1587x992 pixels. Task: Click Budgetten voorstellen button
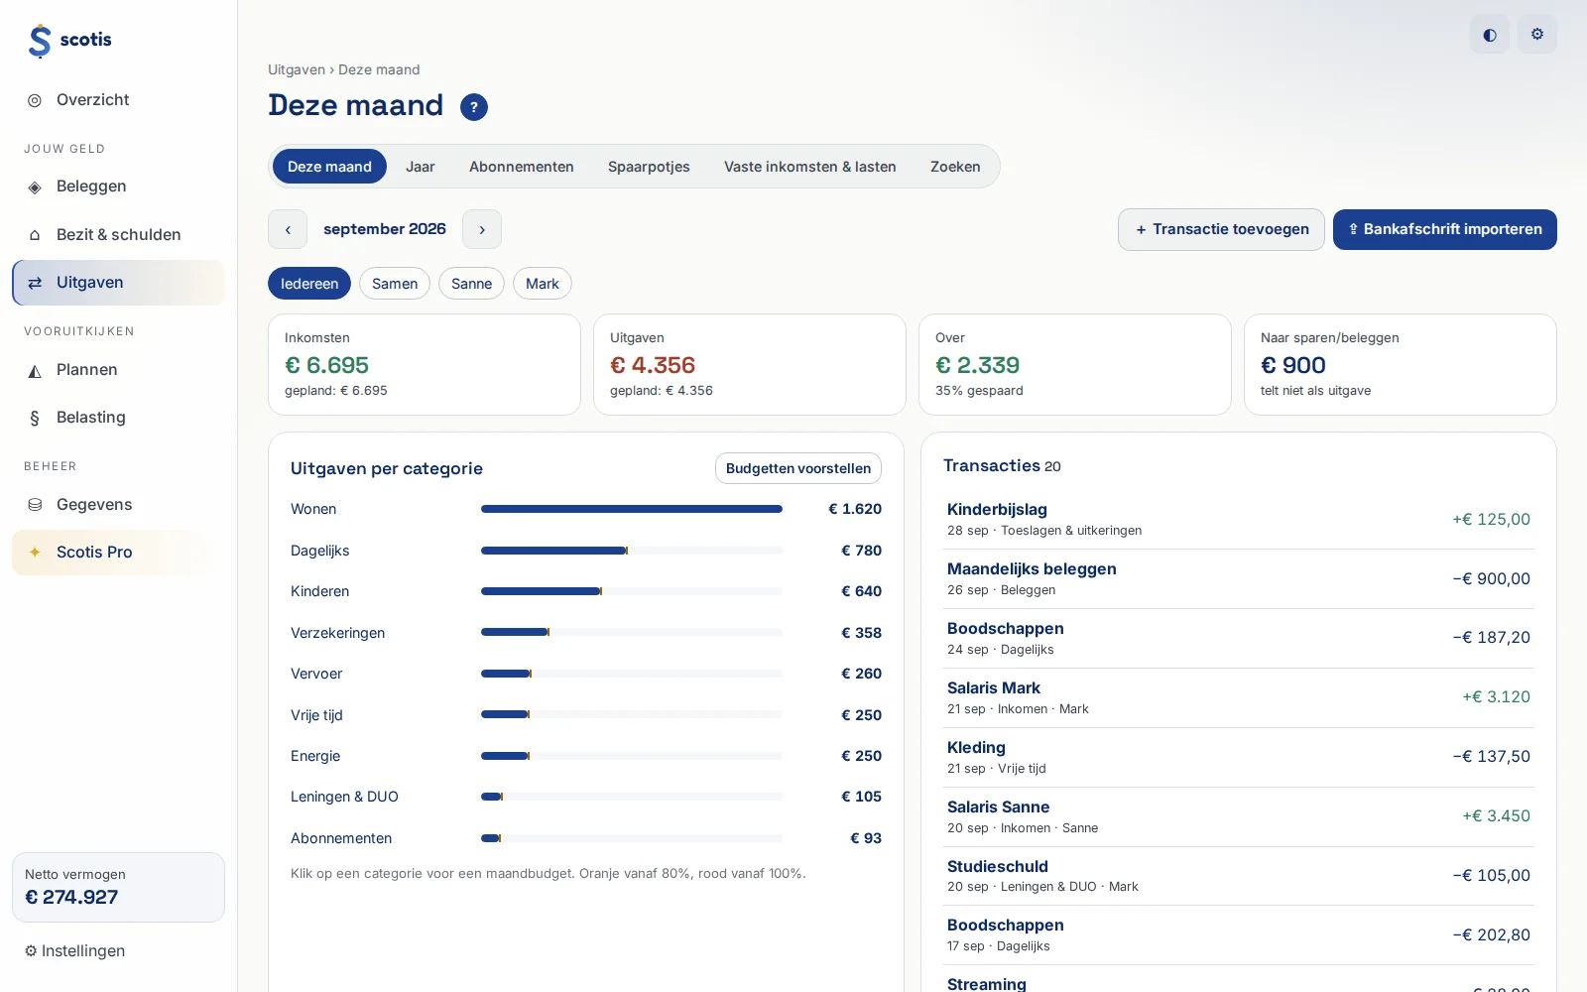click(x=798, y=468)
